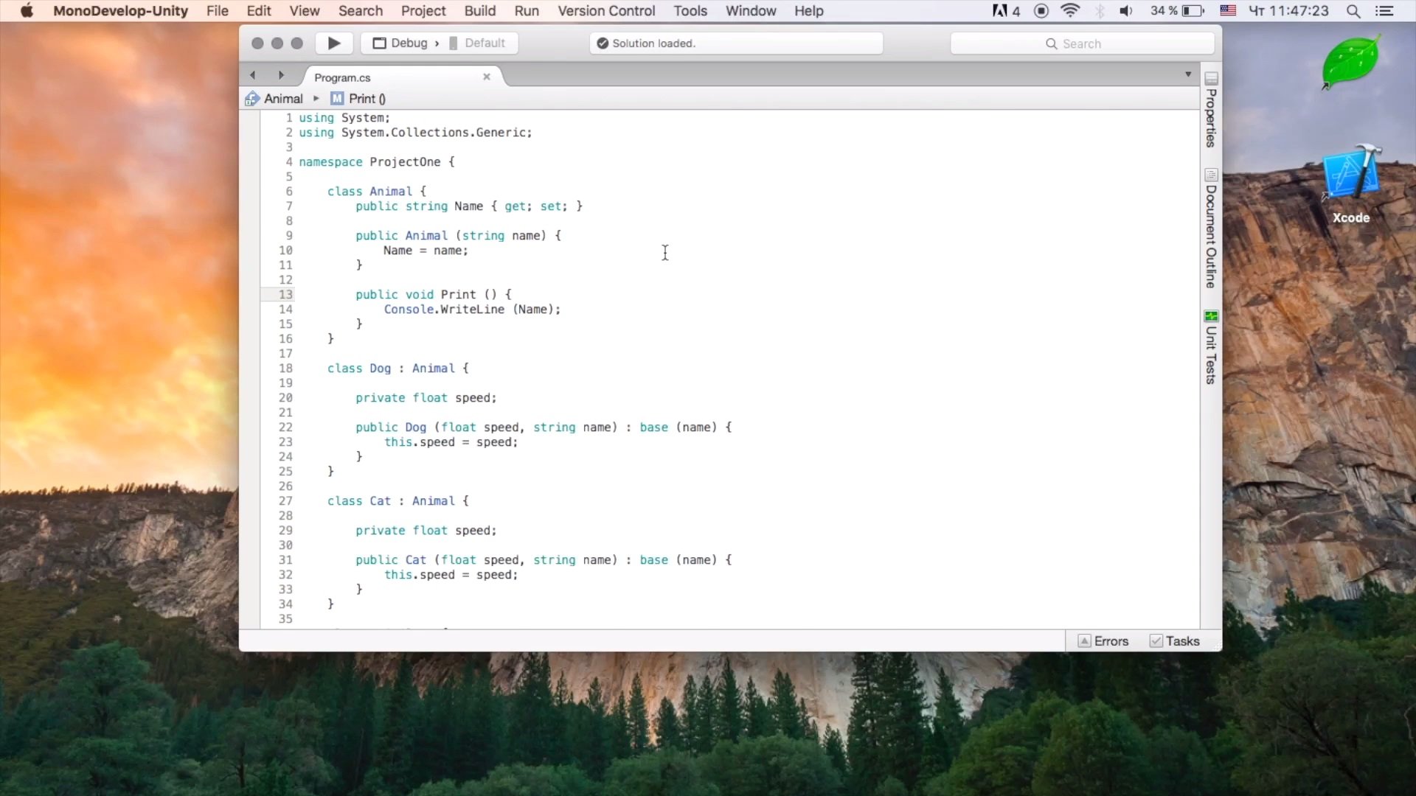Open the Version Control menu

coord(606,11)
